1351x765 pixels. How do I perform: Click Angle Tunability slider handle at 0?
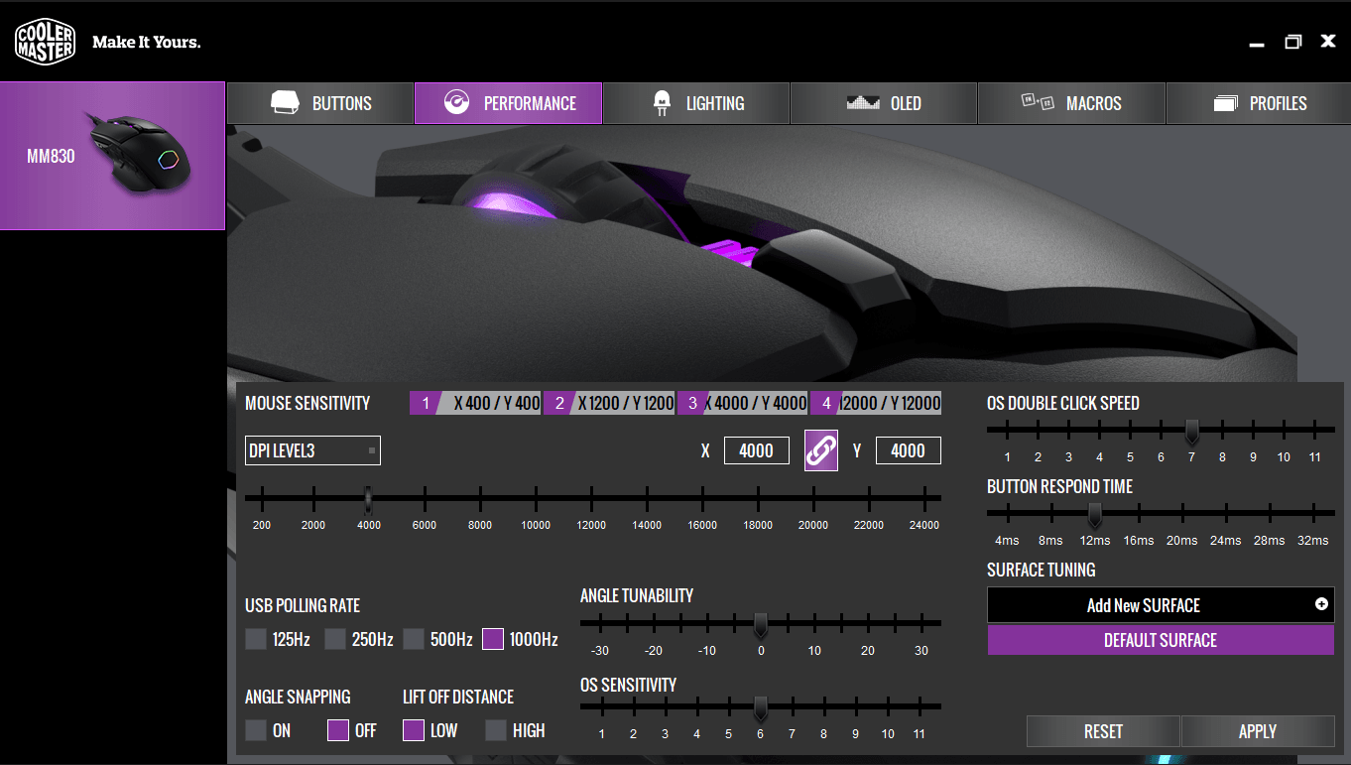point(761,625)
